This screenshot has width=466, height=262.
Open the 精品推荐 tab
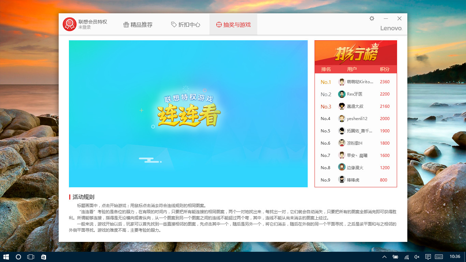(138, 25)
